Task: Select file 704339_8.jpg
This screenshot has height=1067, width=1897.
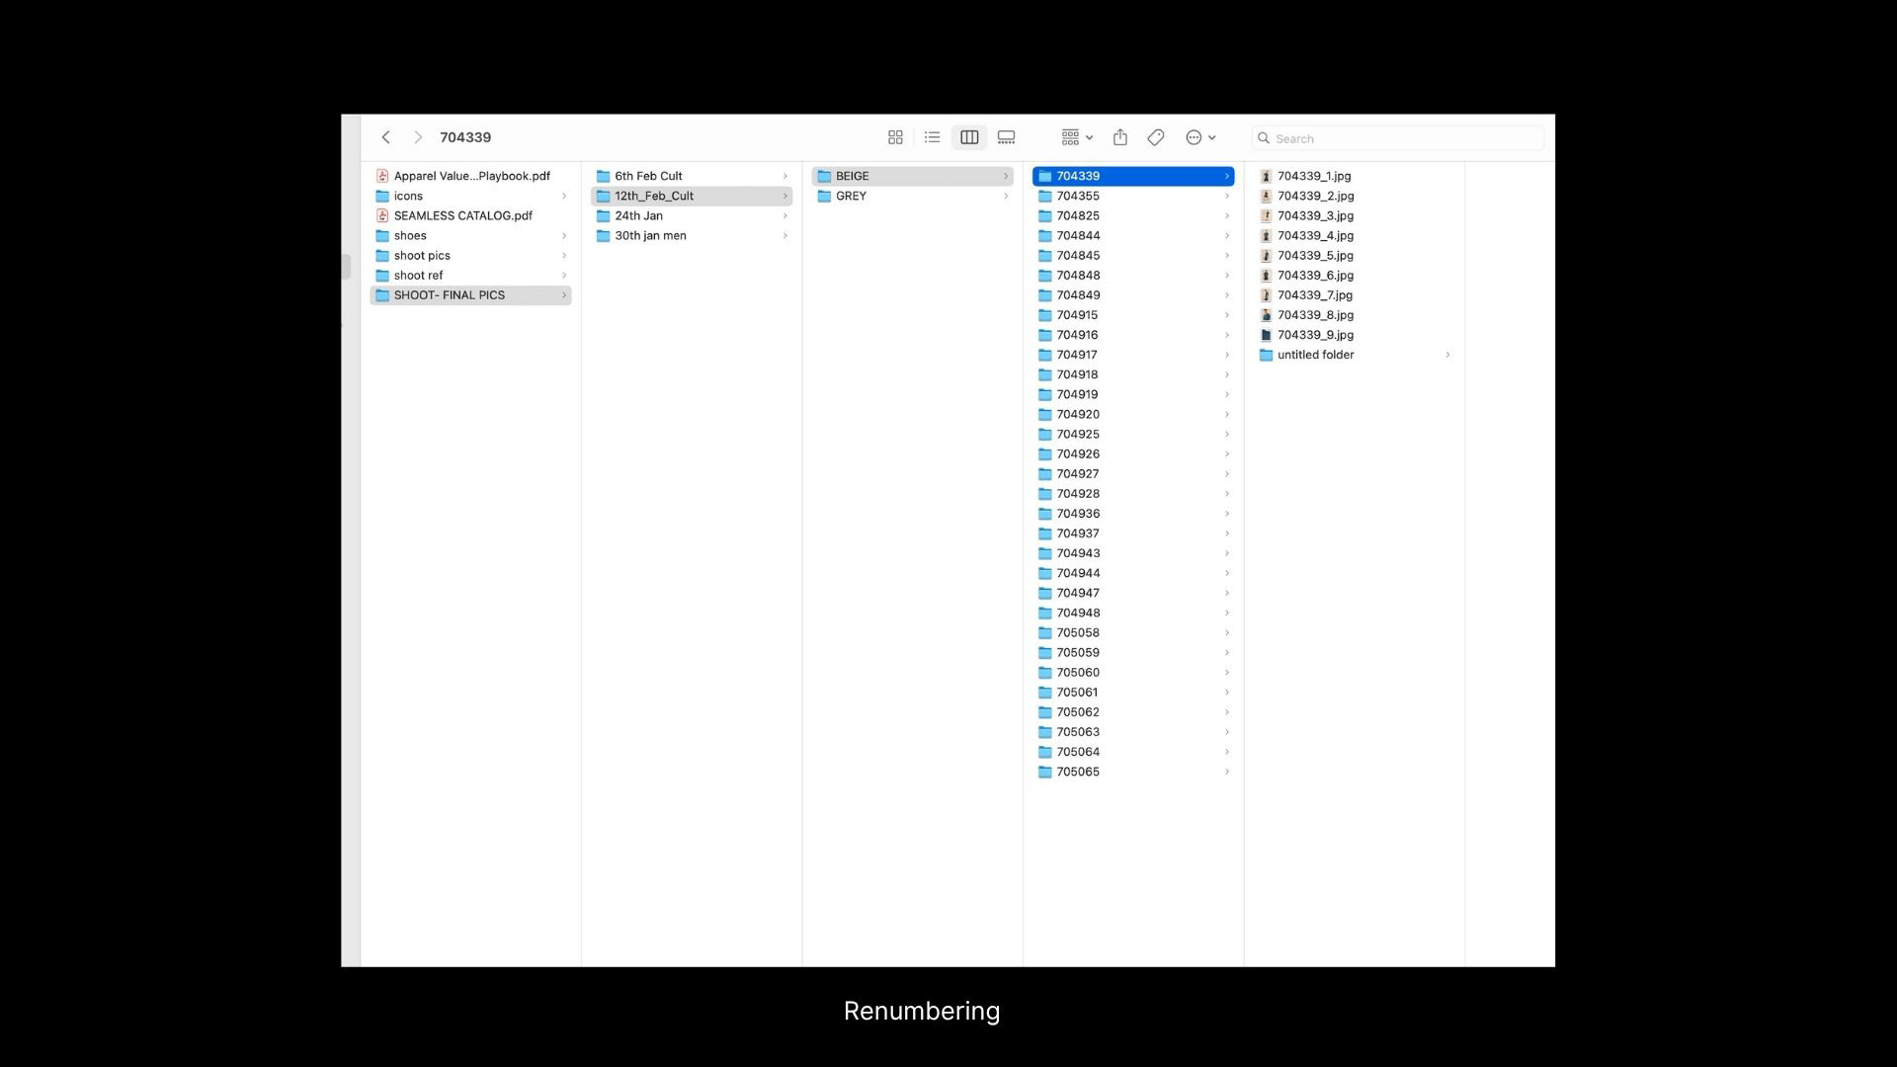Action: [x=1314, y=315]
